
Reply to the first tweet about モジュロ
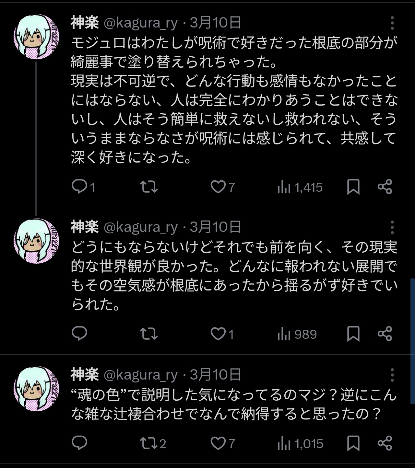point(79,187)
